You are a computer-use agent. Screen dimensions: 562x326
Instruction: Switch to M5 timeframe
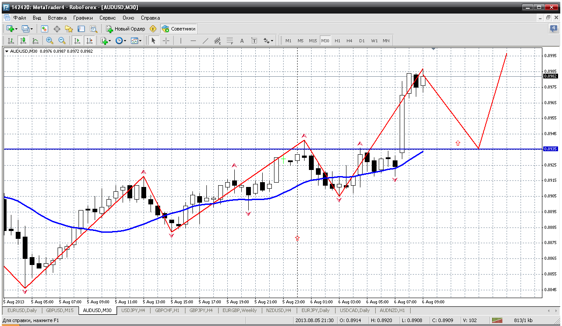point(301,41)
